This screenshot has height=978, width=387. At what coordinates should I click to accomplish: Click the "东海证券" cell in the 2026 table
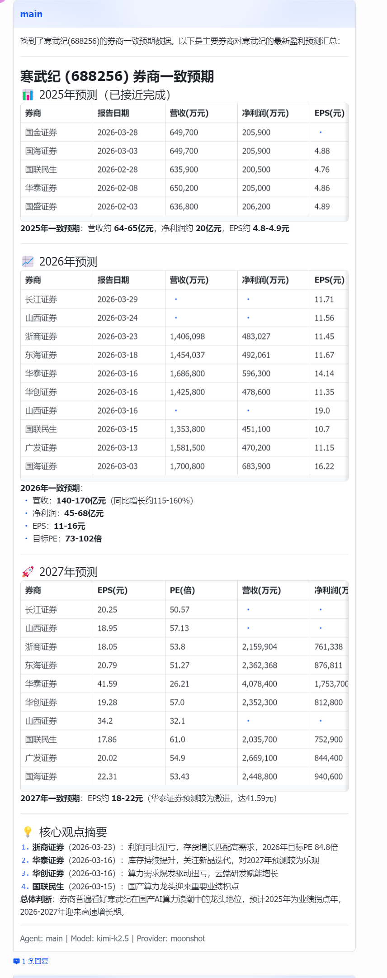[41, 355]
